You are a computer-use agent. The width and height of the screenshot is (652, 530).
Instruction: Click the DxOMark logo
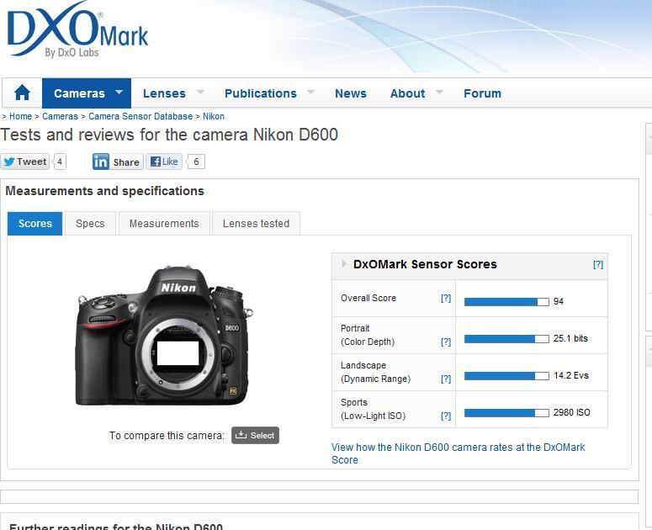pos(77,29)
